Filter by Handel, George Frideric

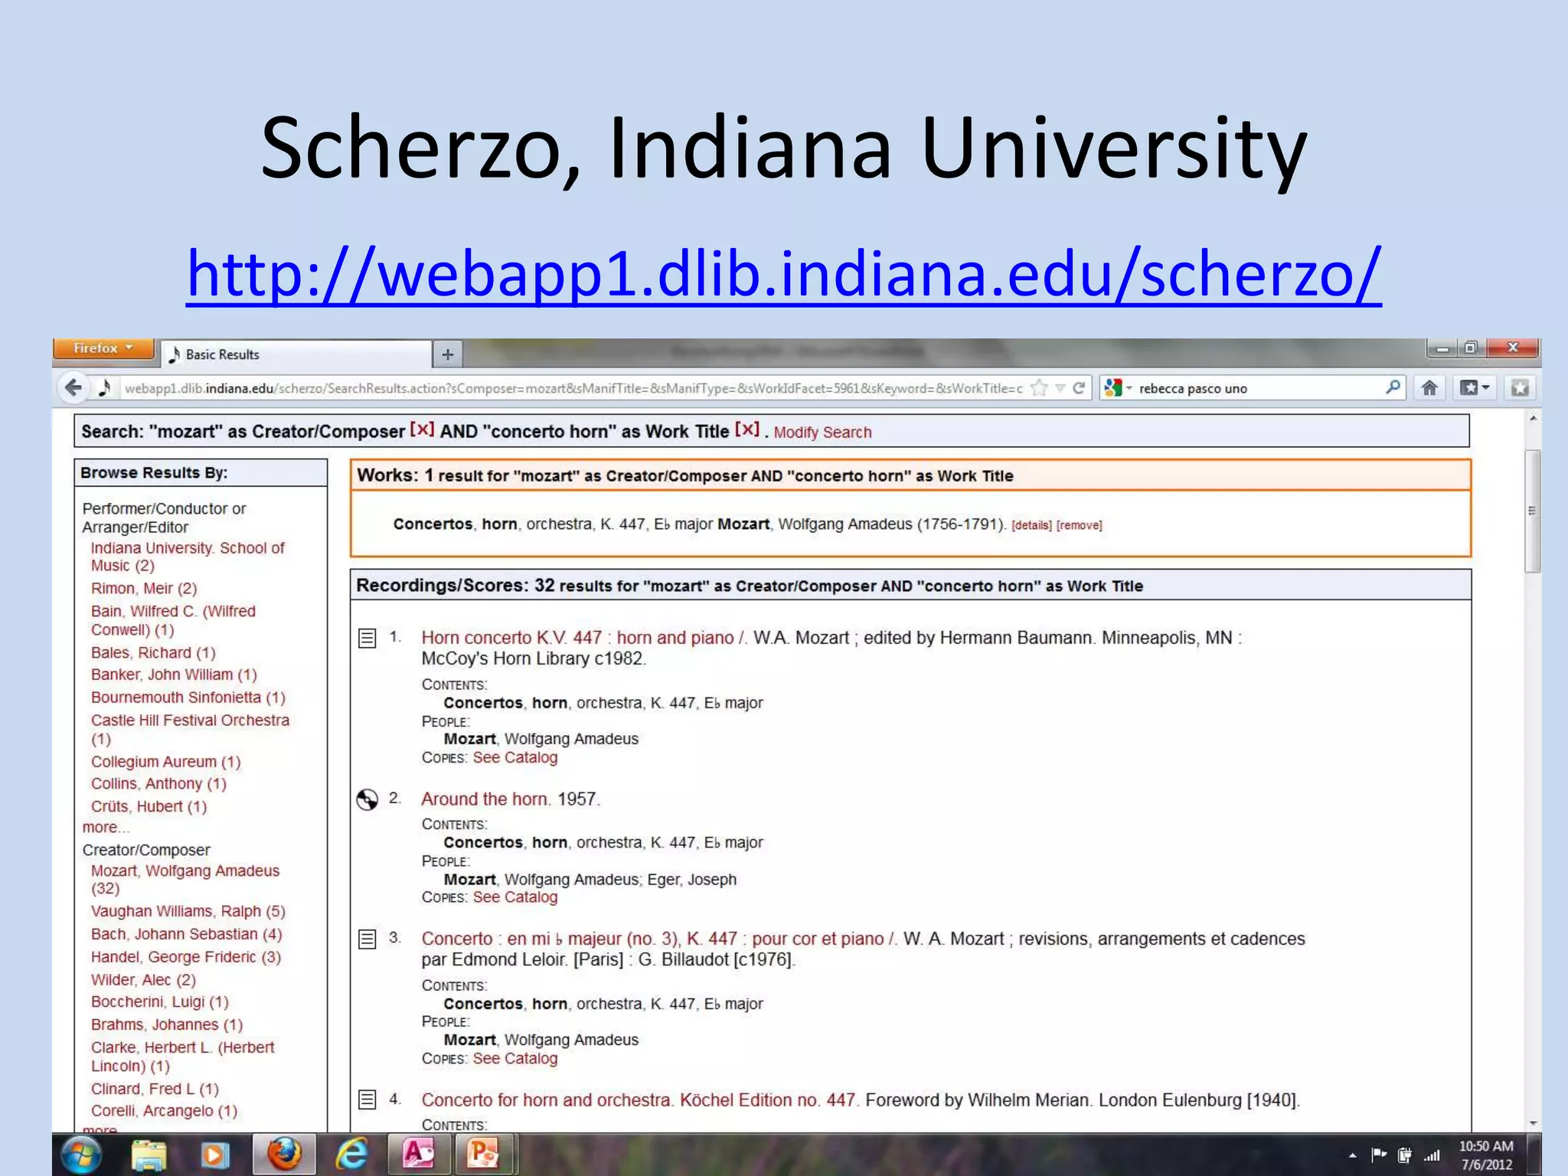(x=186, y=957)
